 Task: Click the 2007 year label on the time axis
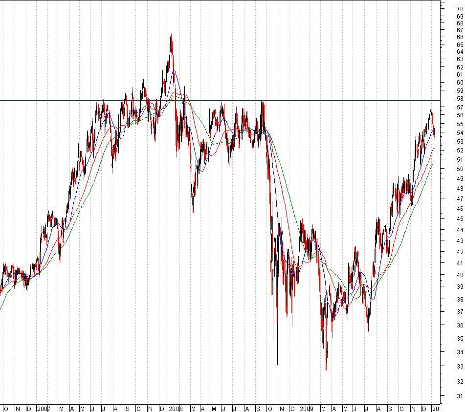tap(44, 409)
